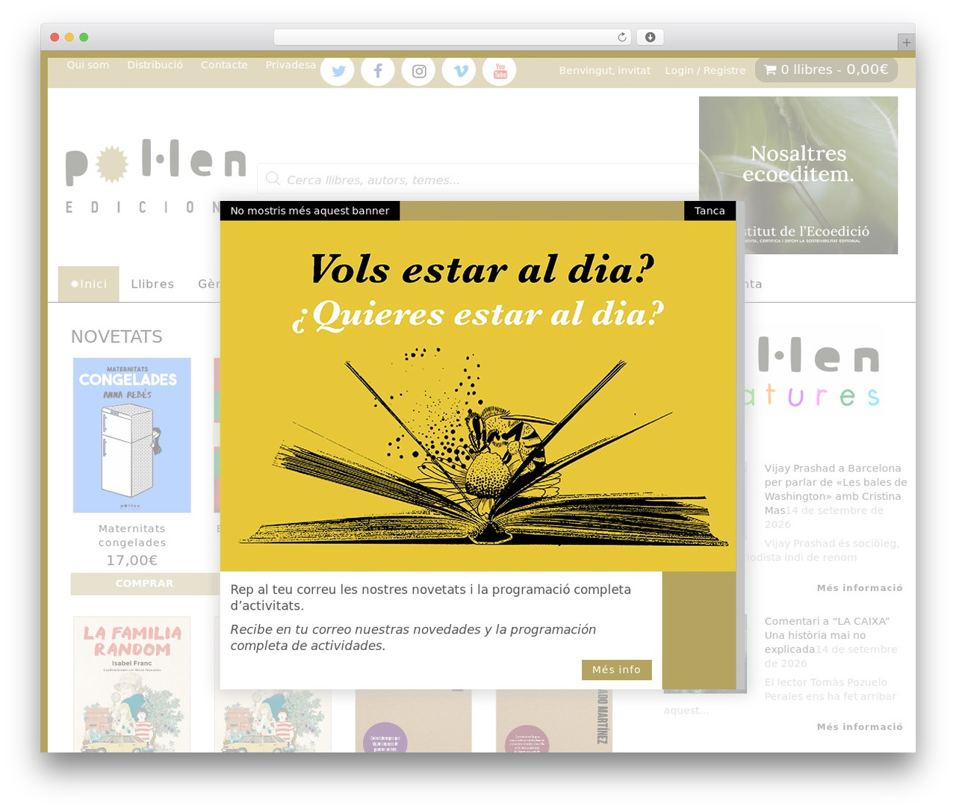Open the Vimeo social link

click(459, 71)
